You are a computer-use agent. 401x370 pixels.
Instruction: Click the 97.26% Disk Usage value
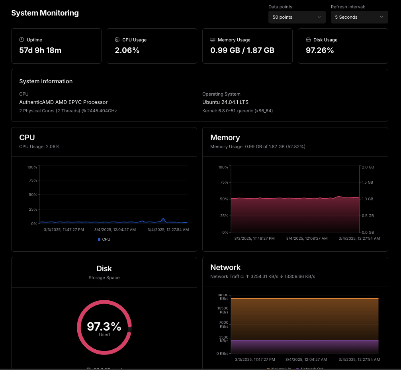point(320,50)
